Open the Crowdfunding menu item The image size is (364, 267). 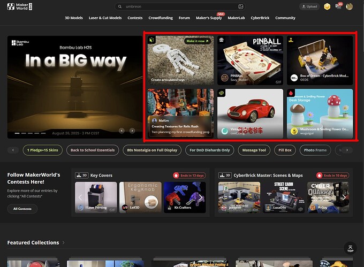161,18
